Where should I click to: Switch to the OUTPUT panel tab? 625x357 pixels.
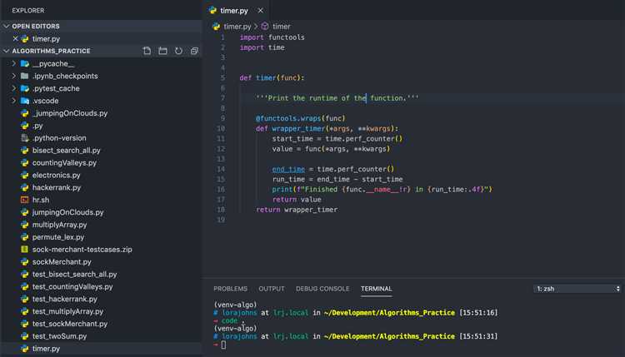pos(272,289)
